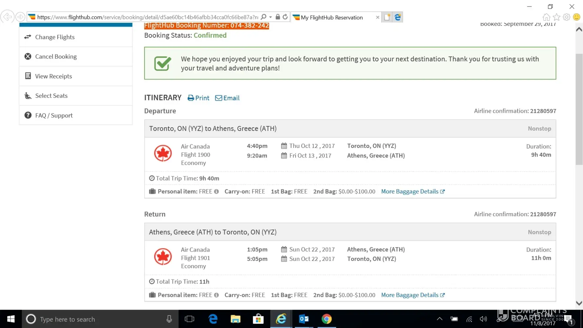
Task: Click the Flight 1901 text
Action: tap(195, 258)
